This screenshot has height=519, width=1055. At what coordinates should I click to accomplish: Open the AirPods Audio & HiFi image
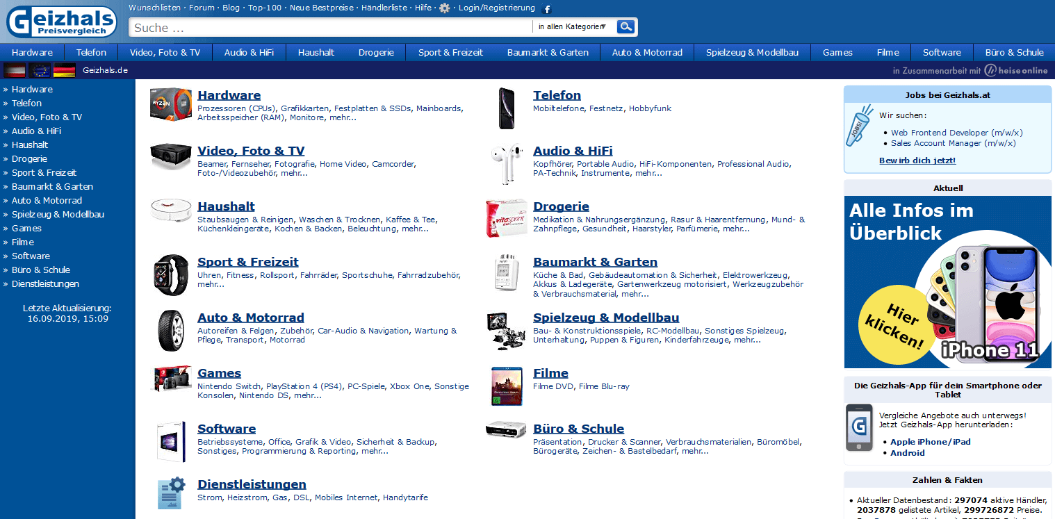click(x=507, y=163)
